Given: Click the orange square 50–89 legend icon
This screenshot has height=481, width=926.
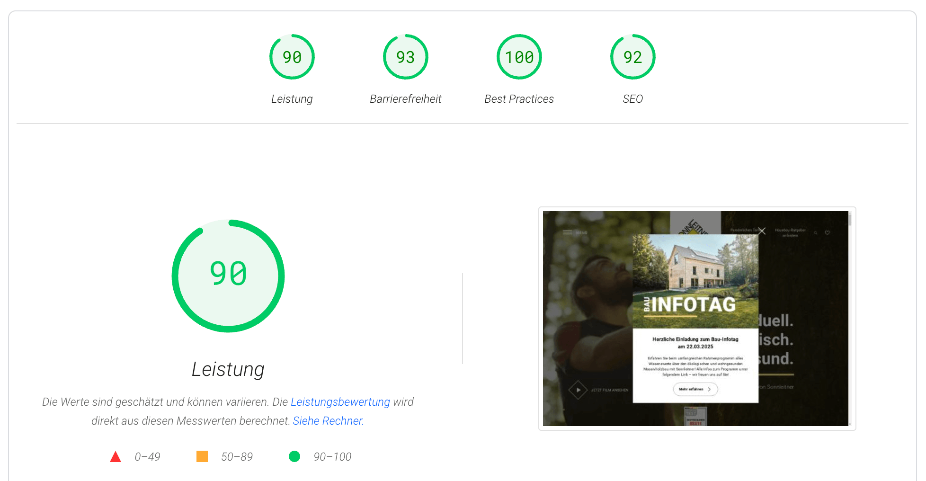Looking at the screenshot, I should 202,456.
